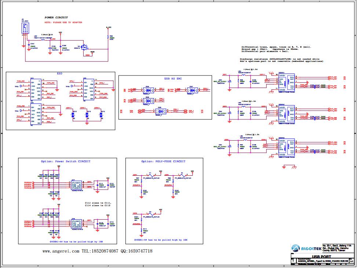Click OVCUR pull-high note in Power Switch box
Screen dimensions: 358x268
76,242
